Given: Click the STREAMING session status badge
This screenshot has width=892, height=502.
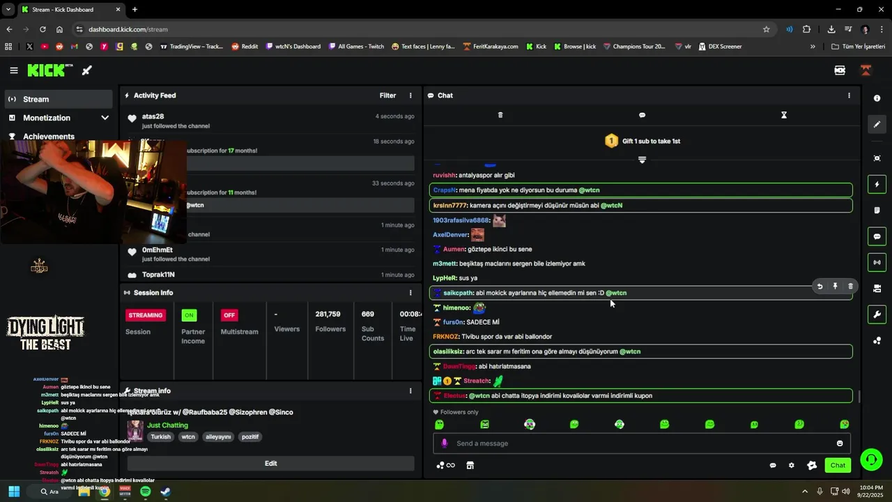Looking at the screenshot, I should [x=146, y=315].
